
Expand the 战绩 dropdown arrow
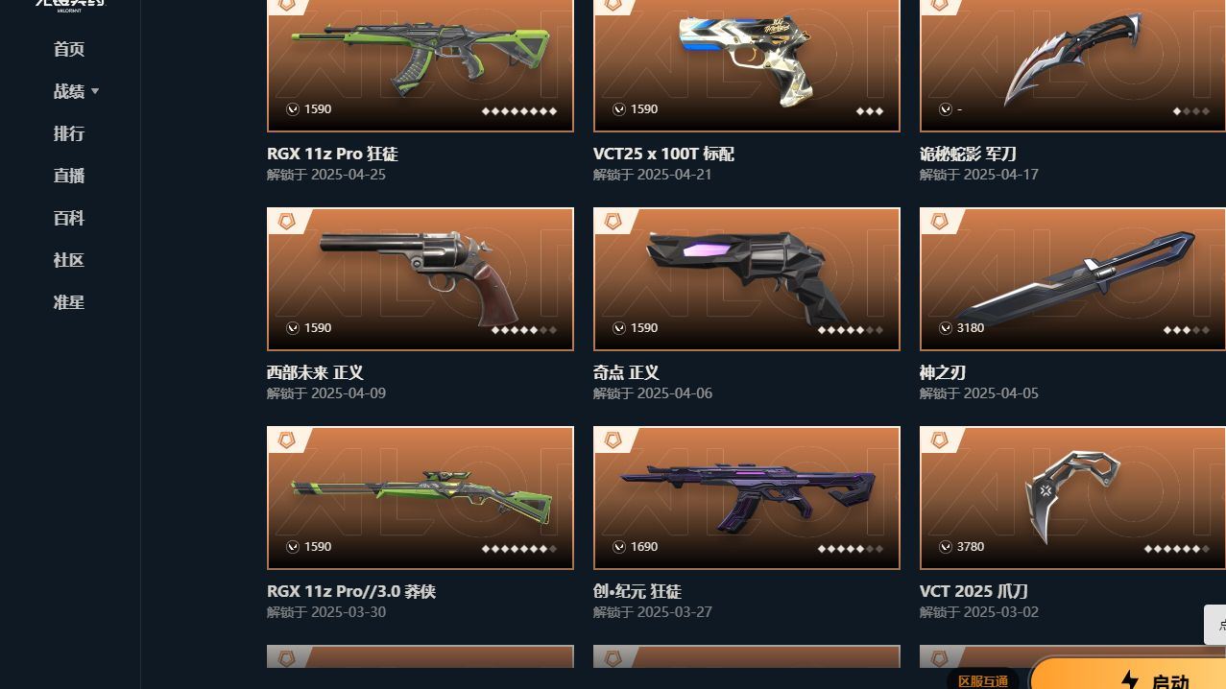[x=95, y=91]
